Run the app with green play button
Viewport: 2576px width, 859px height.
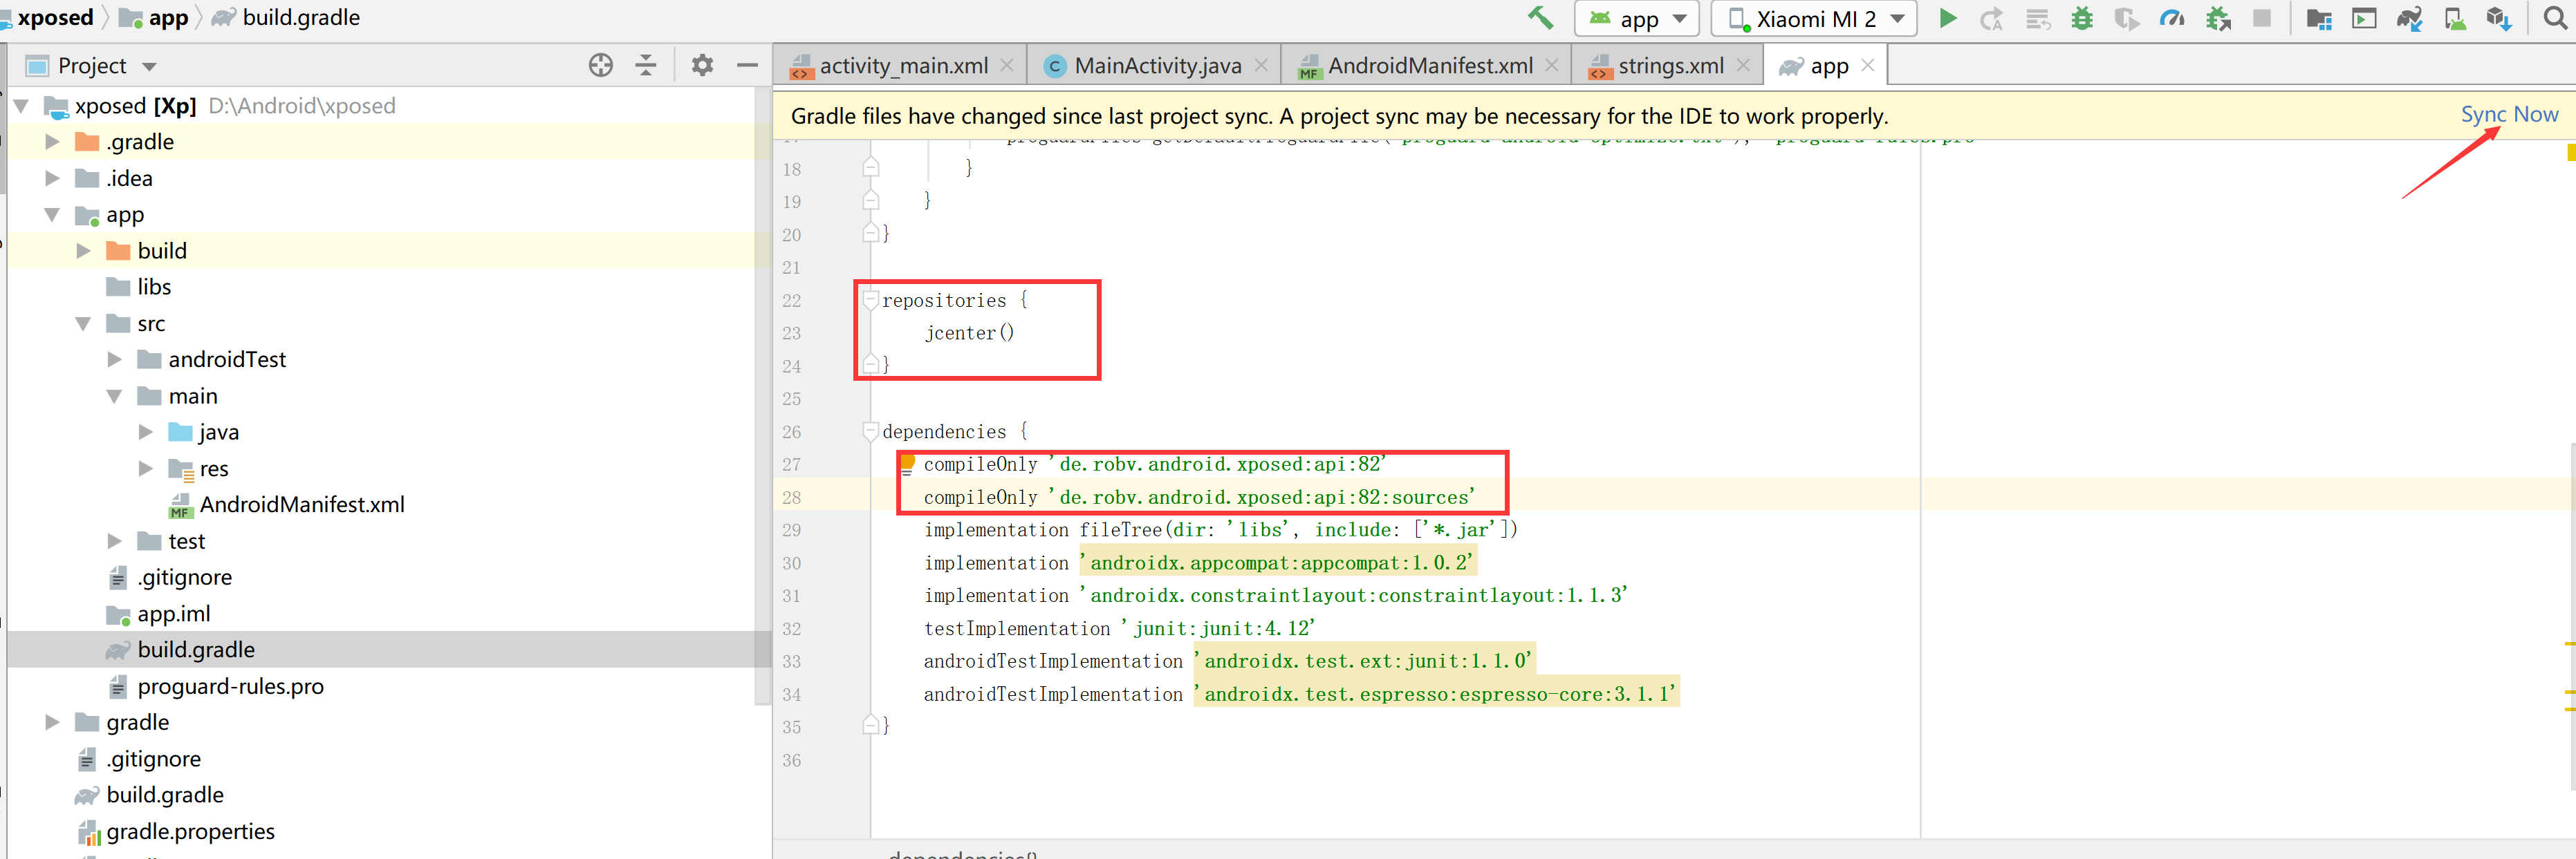coord(1947,18)
